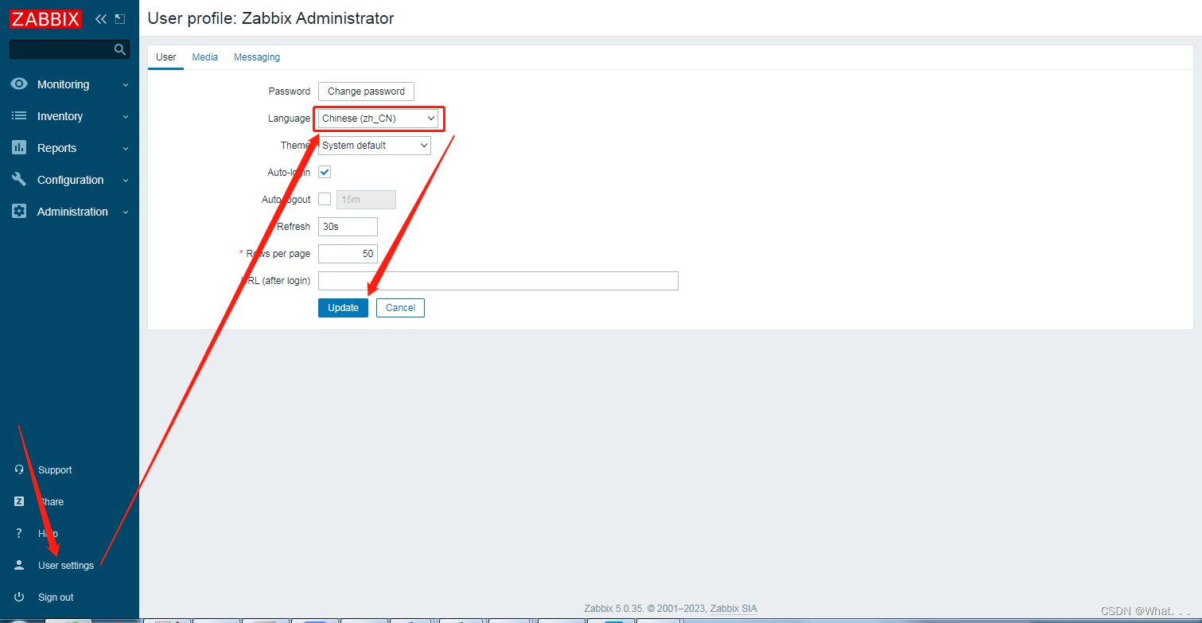Click the Rows per page field
The image size is (1202, 623).
[348, 254]
